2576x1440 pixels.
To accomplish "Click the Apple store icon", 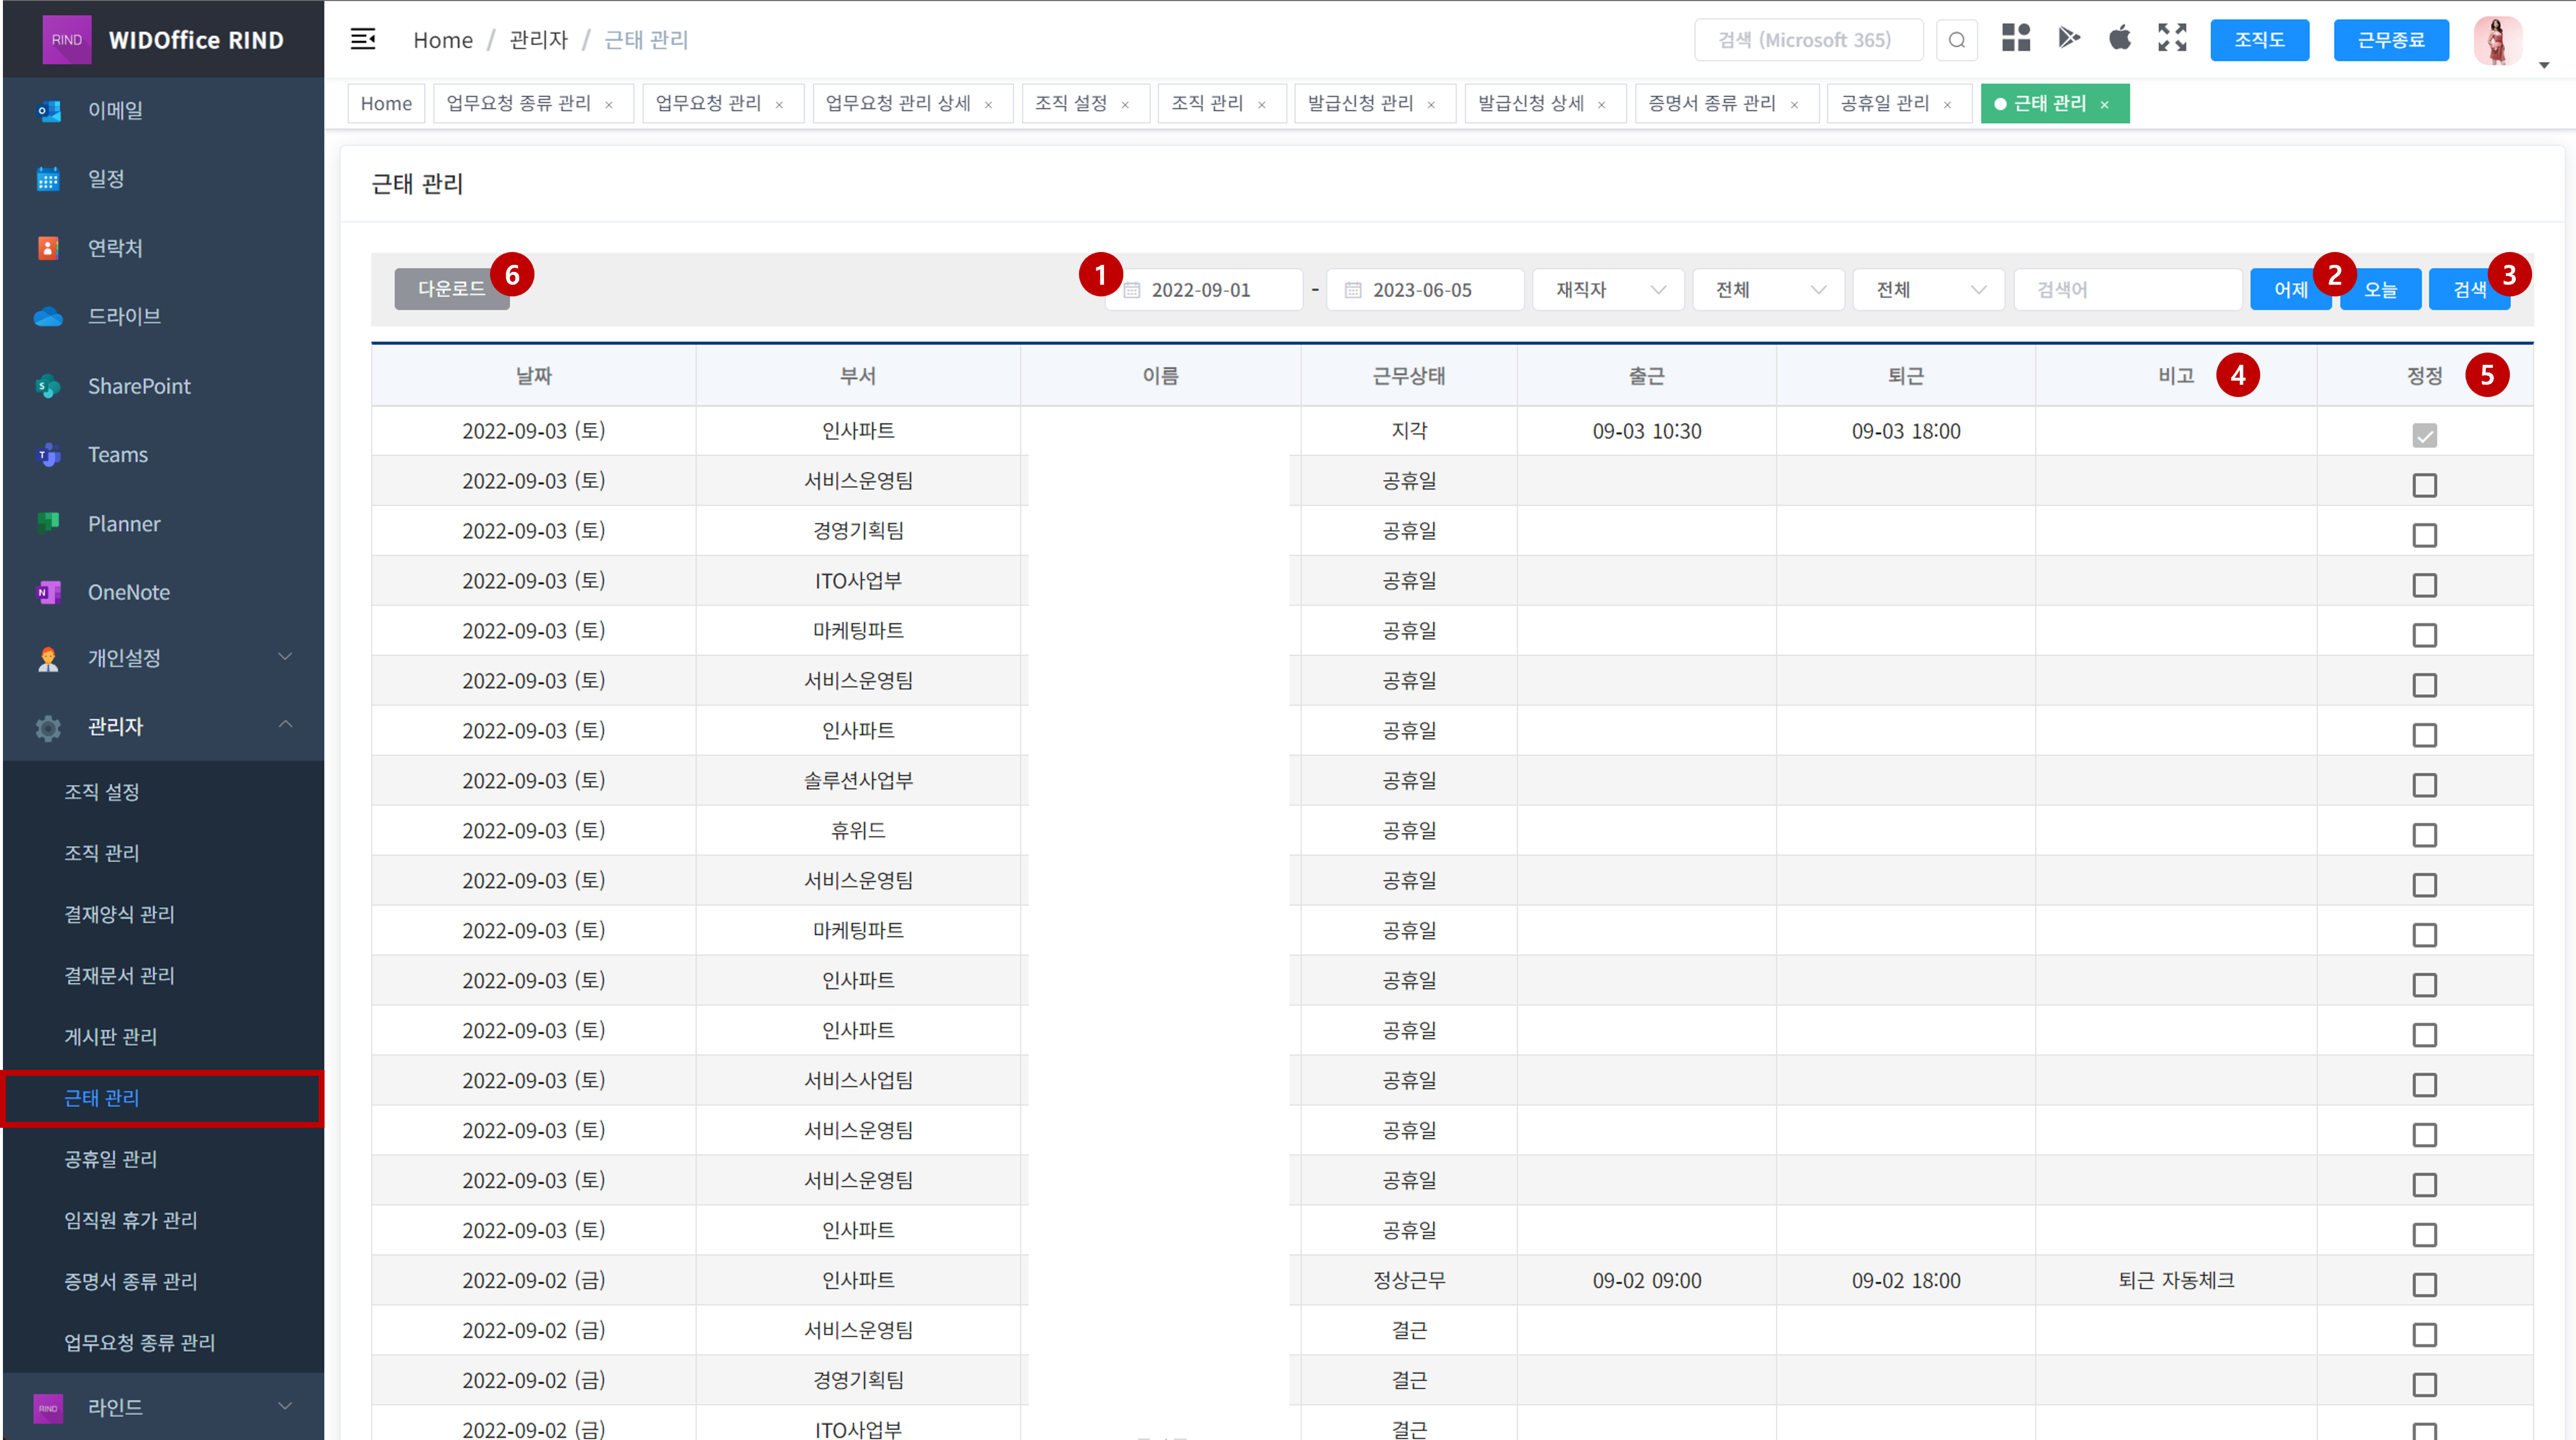I will point(2120,38).
